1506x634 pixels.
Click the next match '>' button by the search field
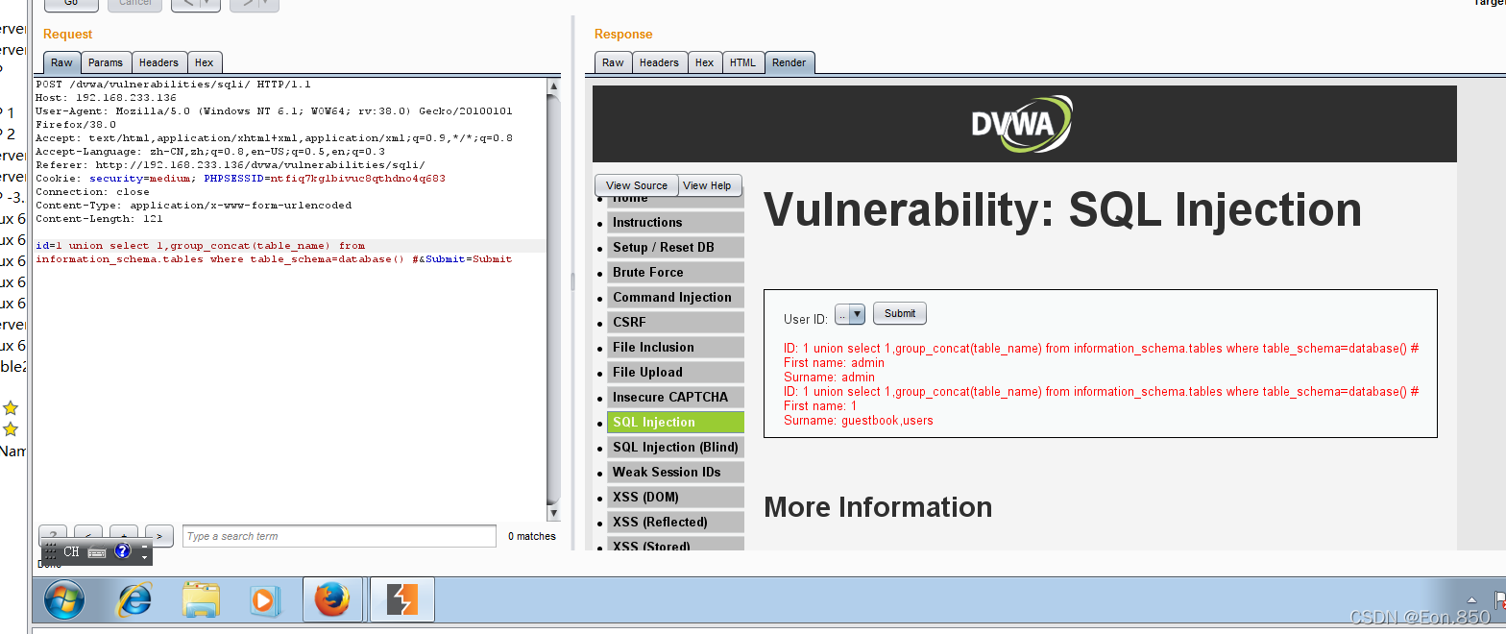(158, 536)
